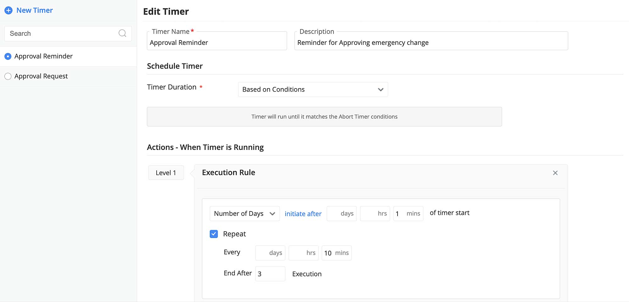Uncheck the Repeat checkbox
Viewport: 629px width, 302px height.
(214, 234)
